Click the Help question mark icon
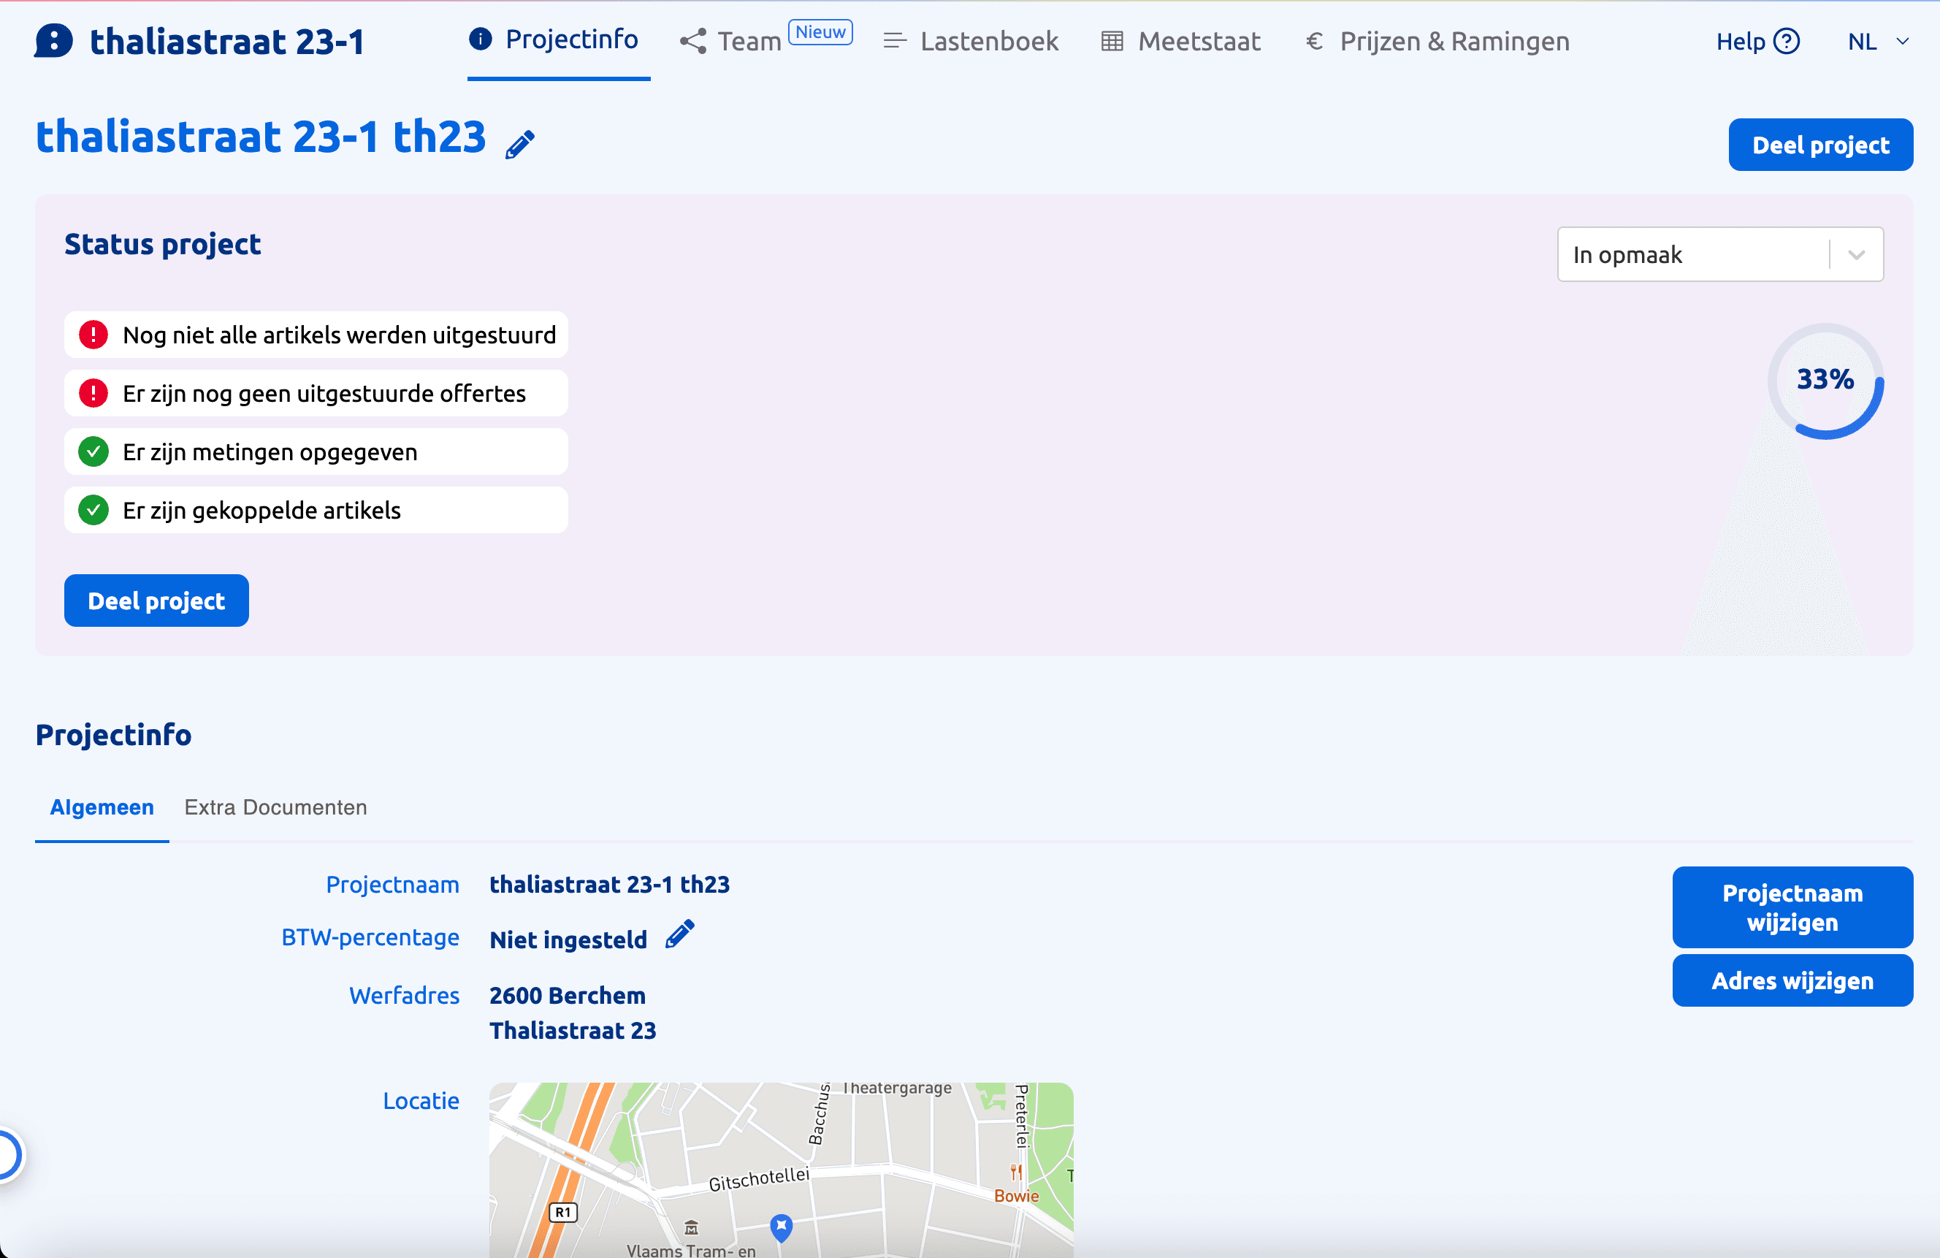This screenshot has width=1940, height=1258. click(1786, 41)
